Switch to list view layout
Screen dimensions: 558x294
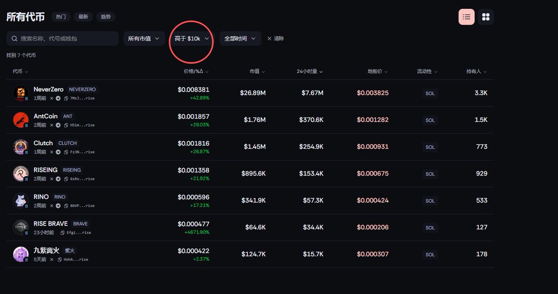coord(466,17)
